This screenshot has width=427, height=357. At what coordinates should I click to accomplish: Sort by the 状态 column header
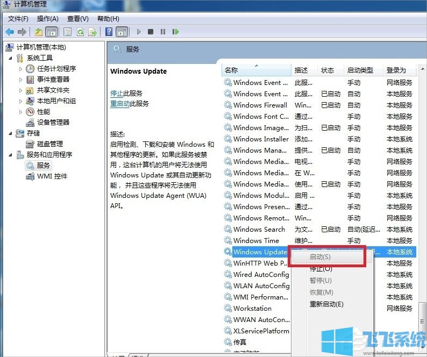click(331, 70)
